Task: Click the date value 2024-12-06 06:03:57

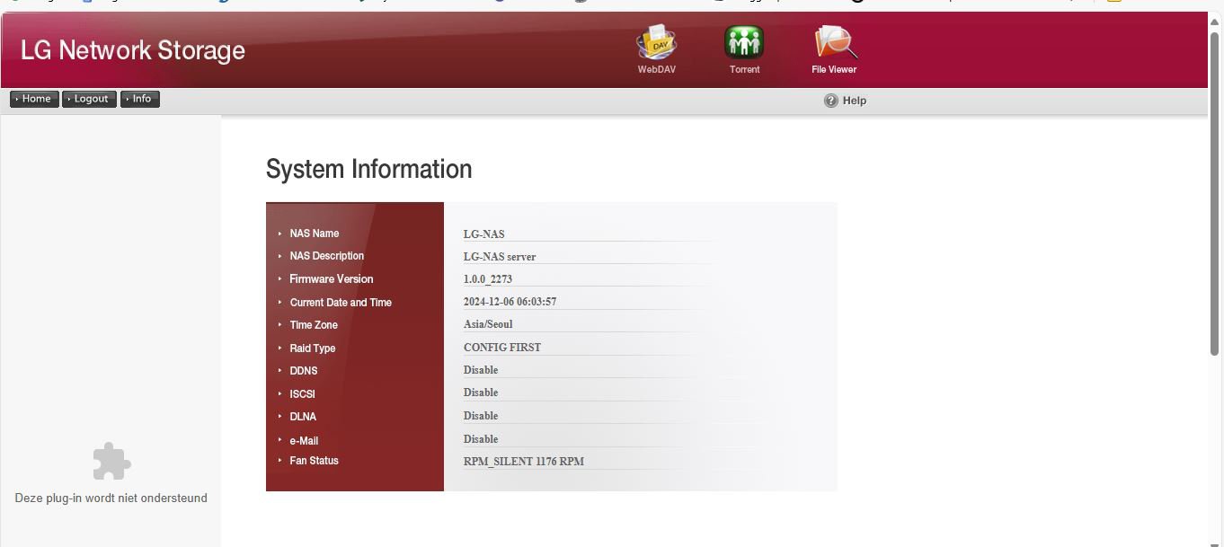Action: pyautogui.click(x=510, y=302)
